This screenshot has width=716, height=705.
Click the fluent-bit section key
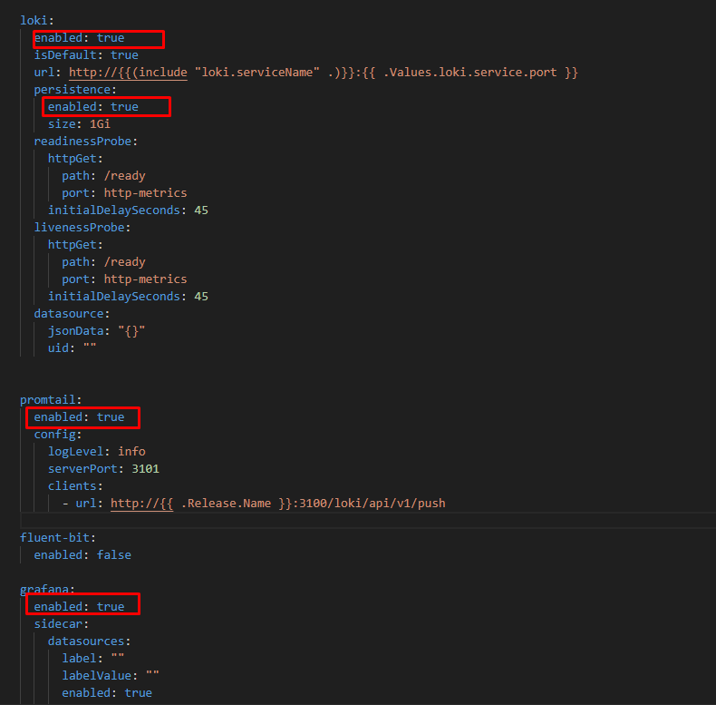coord(54,538)
